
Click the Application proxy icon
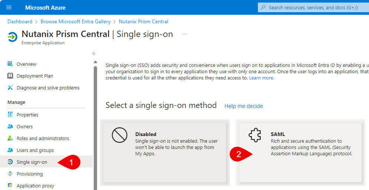10,186
